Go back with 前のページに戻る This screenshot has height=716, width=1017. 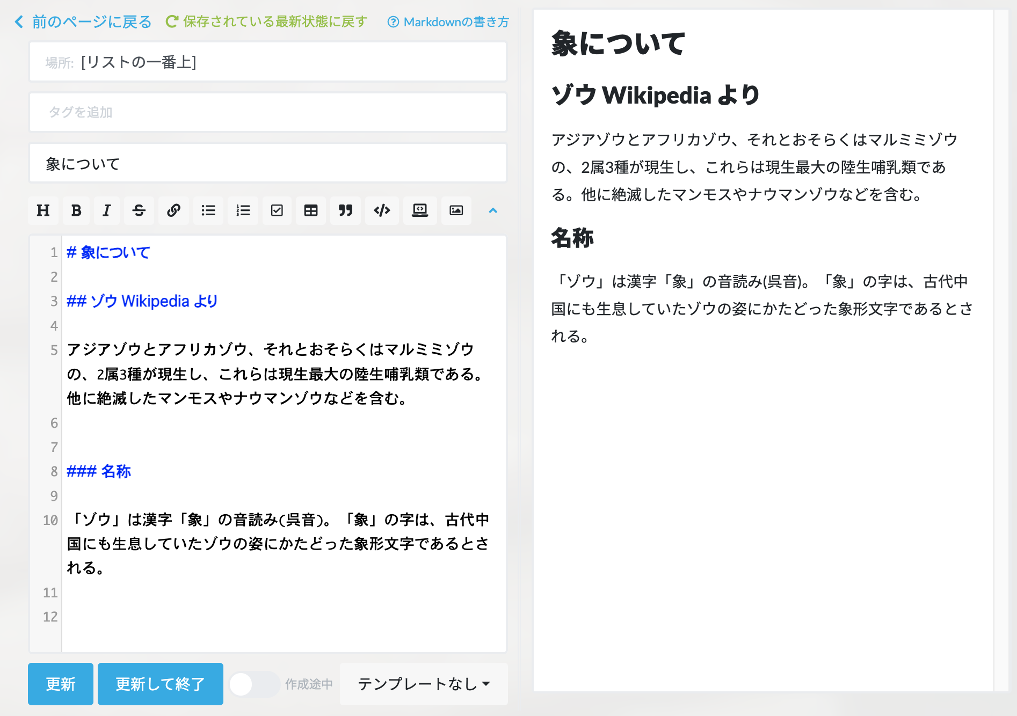point(83,21)
